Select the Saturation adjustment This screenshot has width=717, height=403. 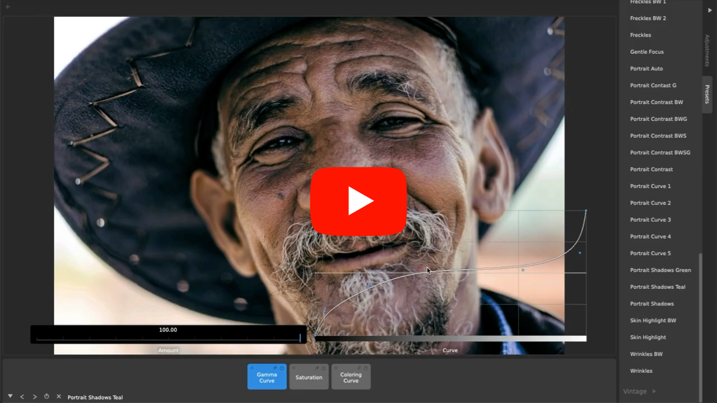(x=309, y=377)
